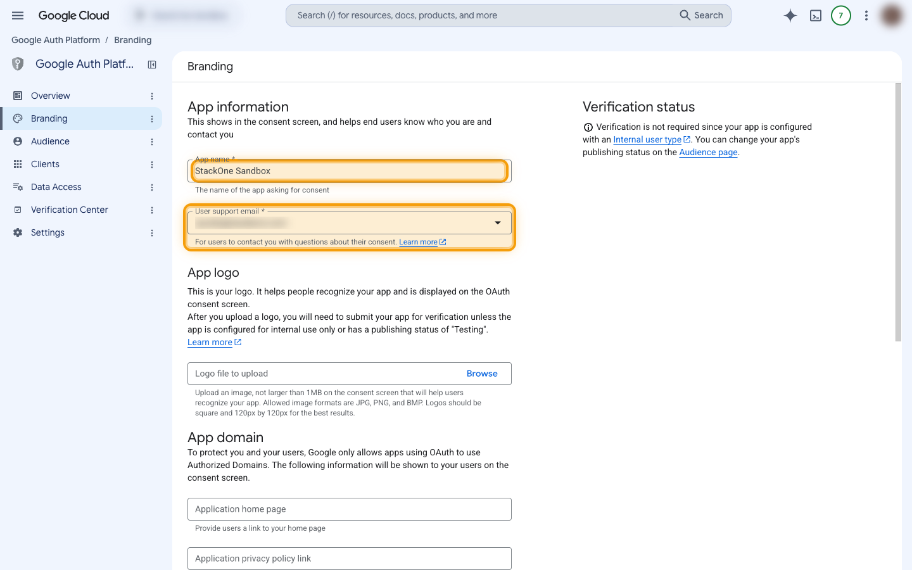Click the verification info icon
Screen dimensions: 912x570
(588, 127)
